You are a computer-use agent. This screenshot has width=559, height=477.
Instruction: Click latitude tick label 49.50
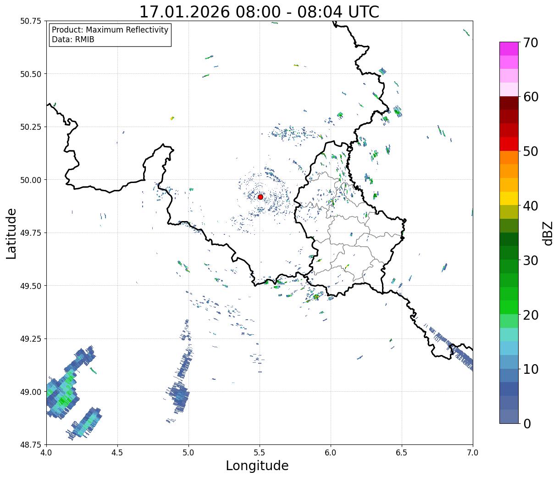coord(31,286)
